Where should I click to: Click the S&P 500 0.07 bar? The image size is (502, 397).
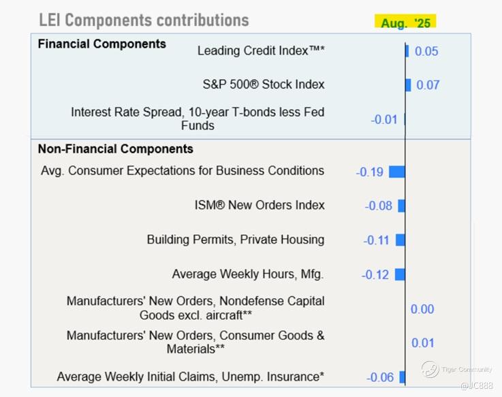pyautogui.click(x=408, y=85)
